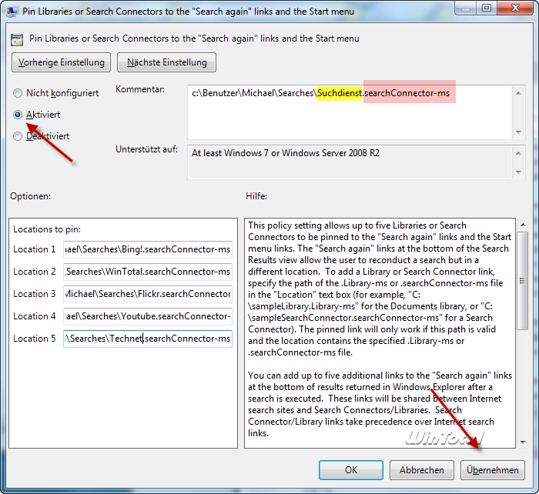The height and width of the screenshot is (494, 539).
Task: Click the policy setting icon beside heading
Action: coord(17,40)
